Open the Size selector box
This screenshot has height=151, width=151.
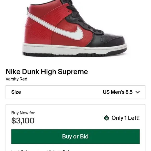click(x=75, y=92)
